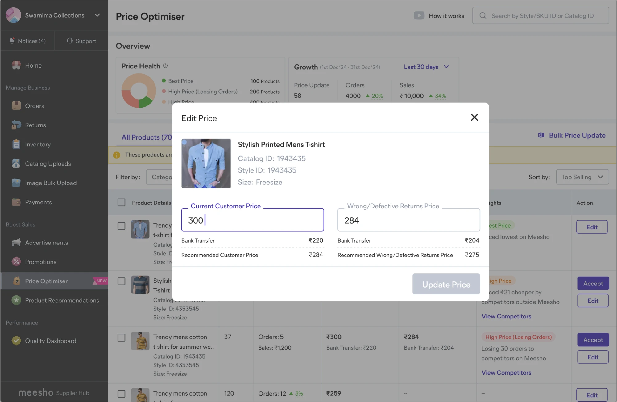Click the Price Health info icon
This screenshot has width=617, height=402.
[x=165, y=66]
